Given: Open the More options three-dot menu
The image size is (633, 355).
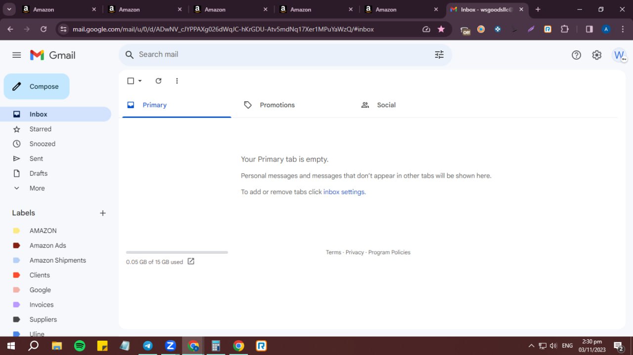Looking at the screenshot, I should point(177,81).
